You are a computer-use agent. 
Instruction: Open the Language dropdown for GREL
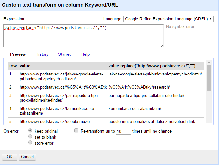coord(168,19)
